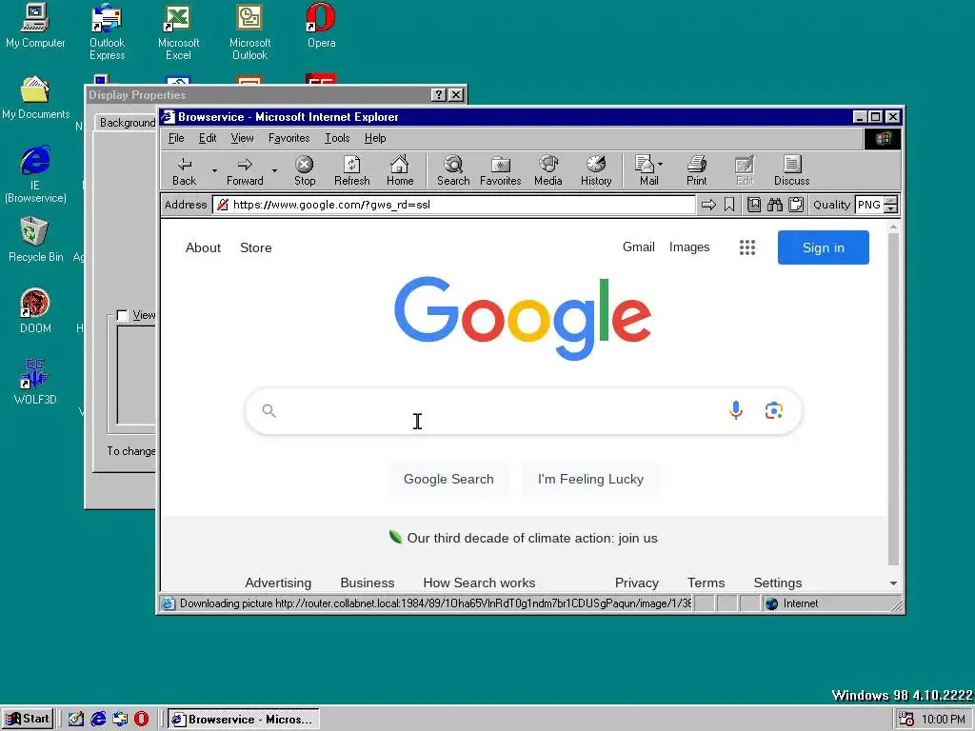
Task: Open the Mail button dropdown arrow
Action: 661,165
